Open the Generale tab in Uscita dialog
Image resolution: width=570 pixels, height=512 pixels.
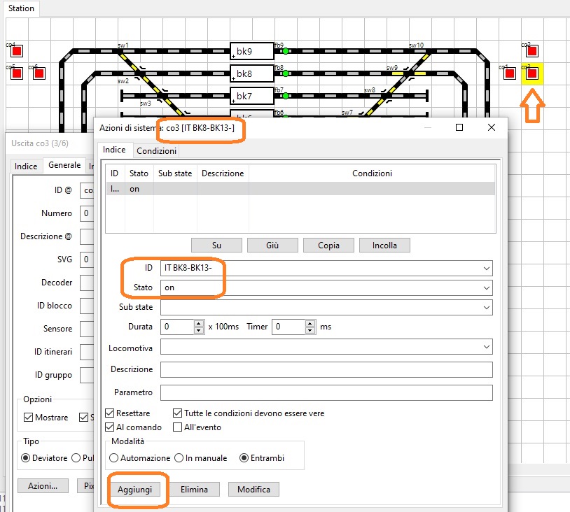(64, 166)
